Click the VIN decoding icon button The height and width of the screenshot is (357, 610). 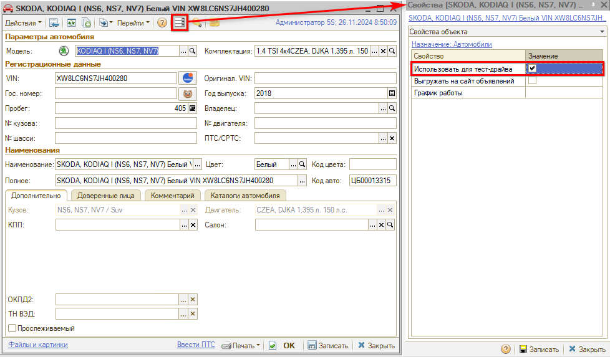pyautogui.click(x=188, y=78)
